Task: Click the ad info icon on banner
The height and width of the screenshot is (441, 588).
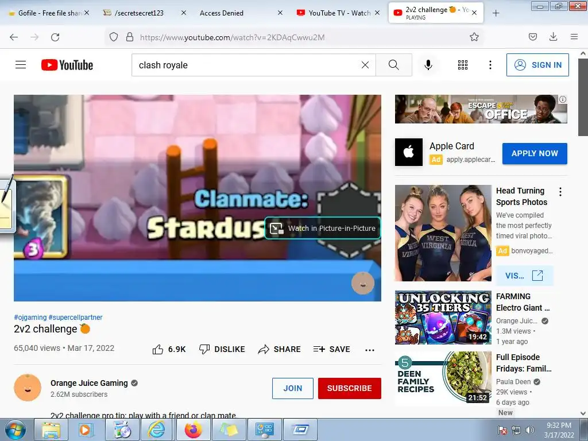Action: 563,99
